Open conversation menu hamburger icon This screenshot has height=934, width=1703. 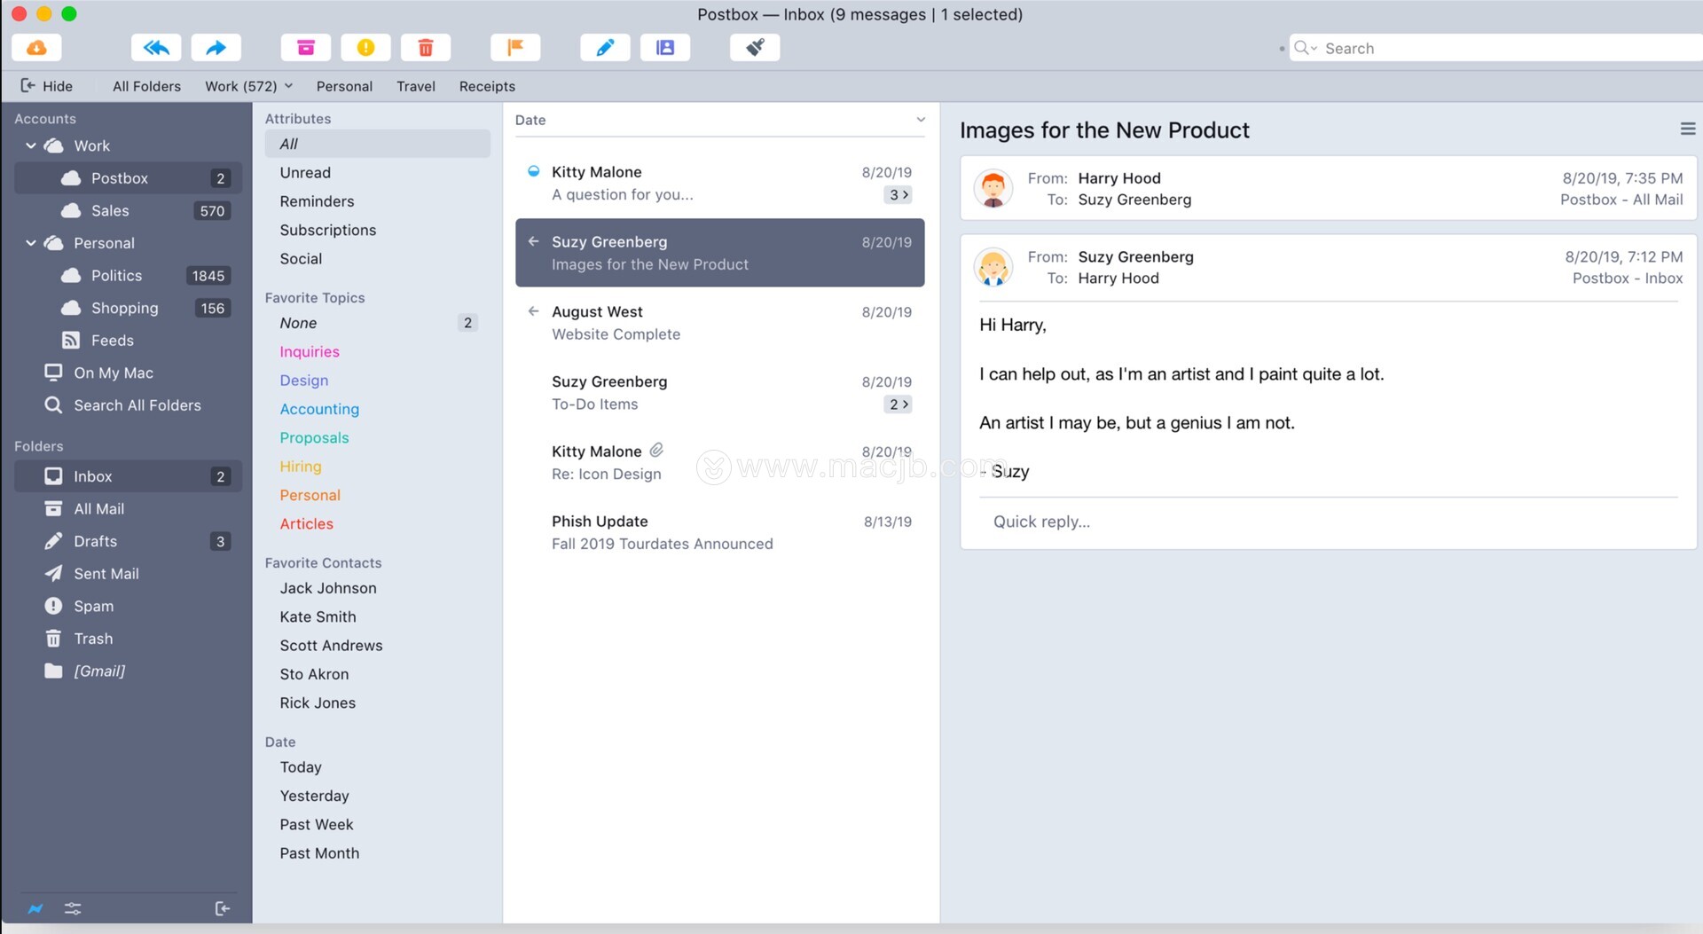tap(1687, 130)
